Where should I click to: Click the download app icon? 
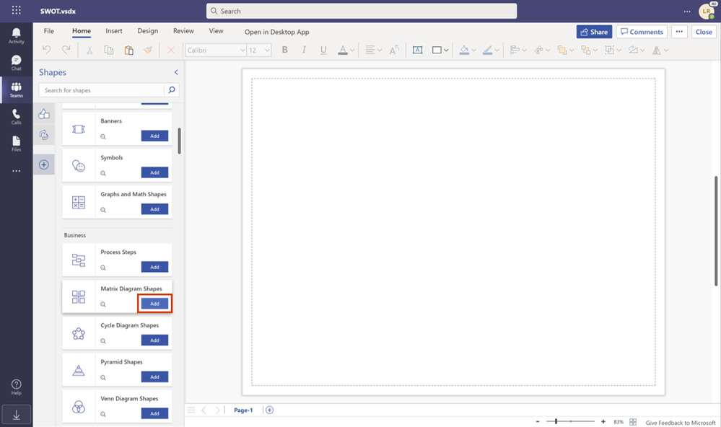[16, 415]
